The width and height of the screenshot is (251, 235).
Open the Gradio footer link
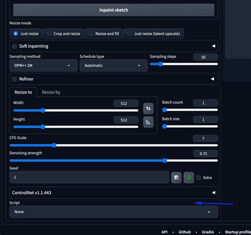208,232
